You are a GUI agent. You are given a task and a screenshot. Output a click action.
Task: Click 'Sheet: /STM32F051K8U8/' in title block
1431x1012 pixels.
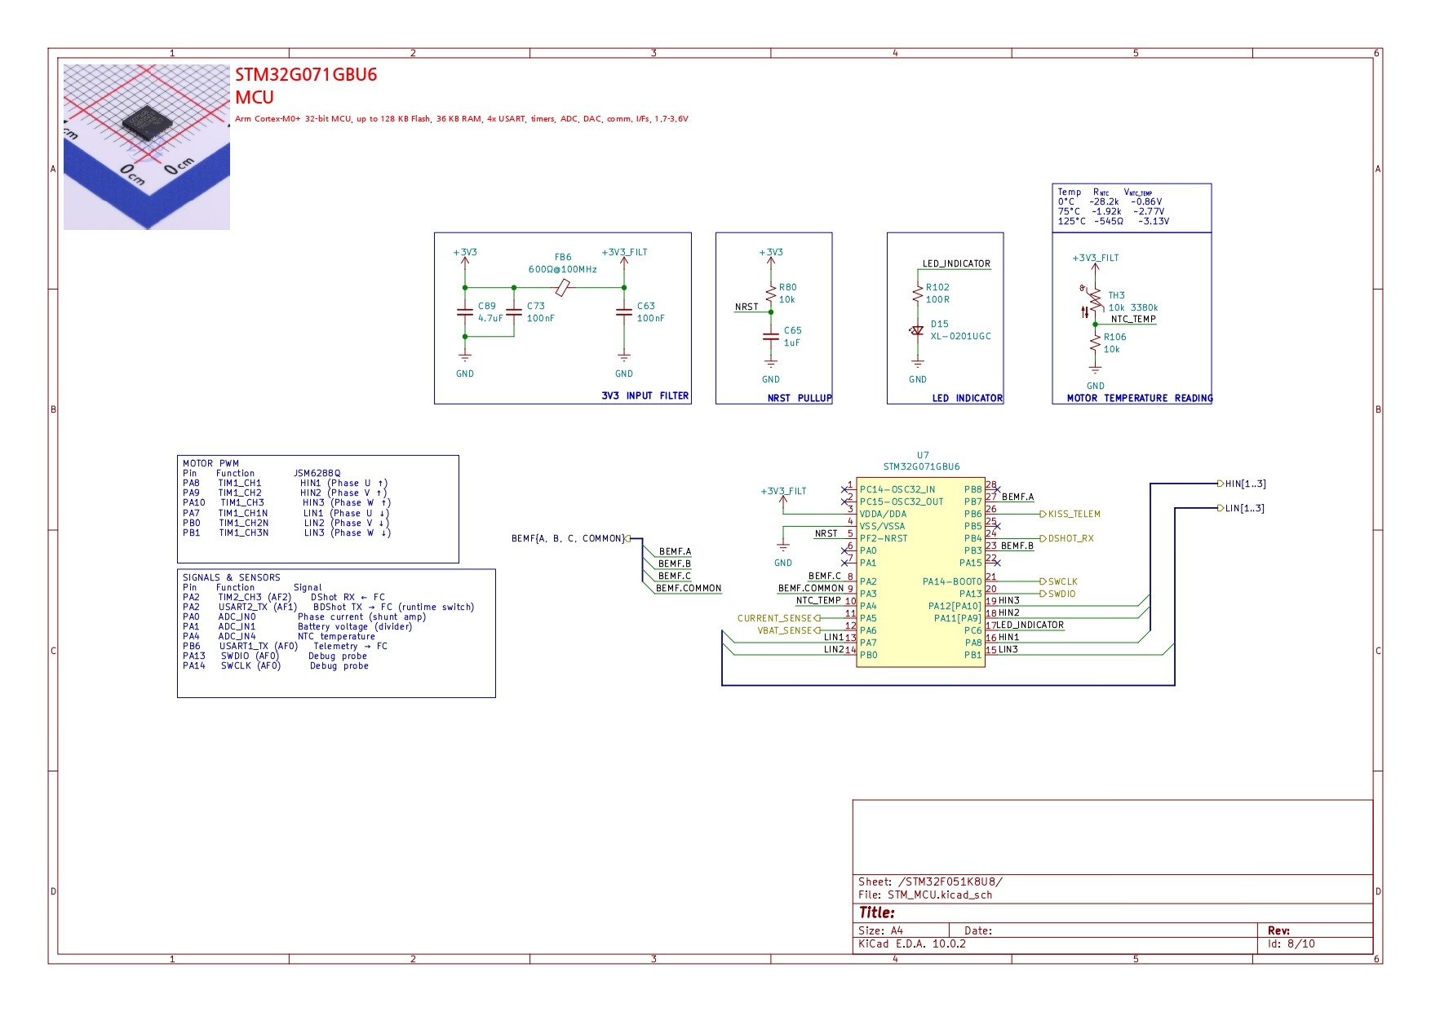coord(930,882)
